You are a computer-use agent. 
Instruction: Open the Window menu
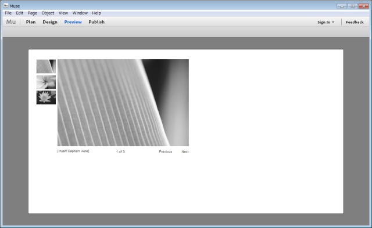pyautogui.click(x=80, y=13)
